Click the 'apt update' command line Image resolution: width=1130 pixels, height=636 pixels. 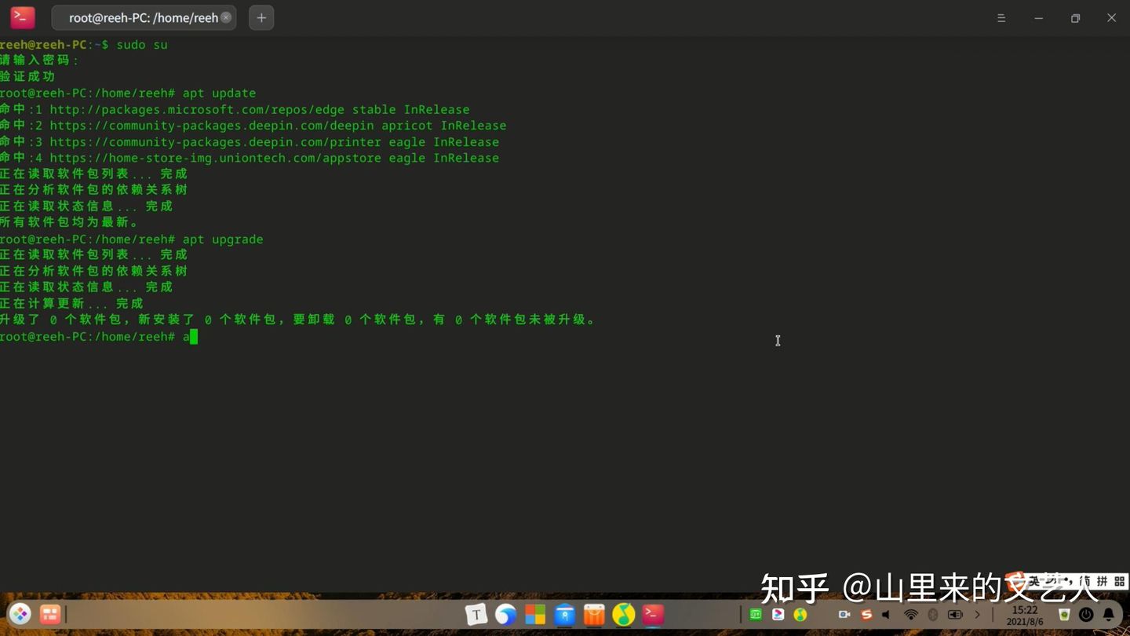point(128,93)
